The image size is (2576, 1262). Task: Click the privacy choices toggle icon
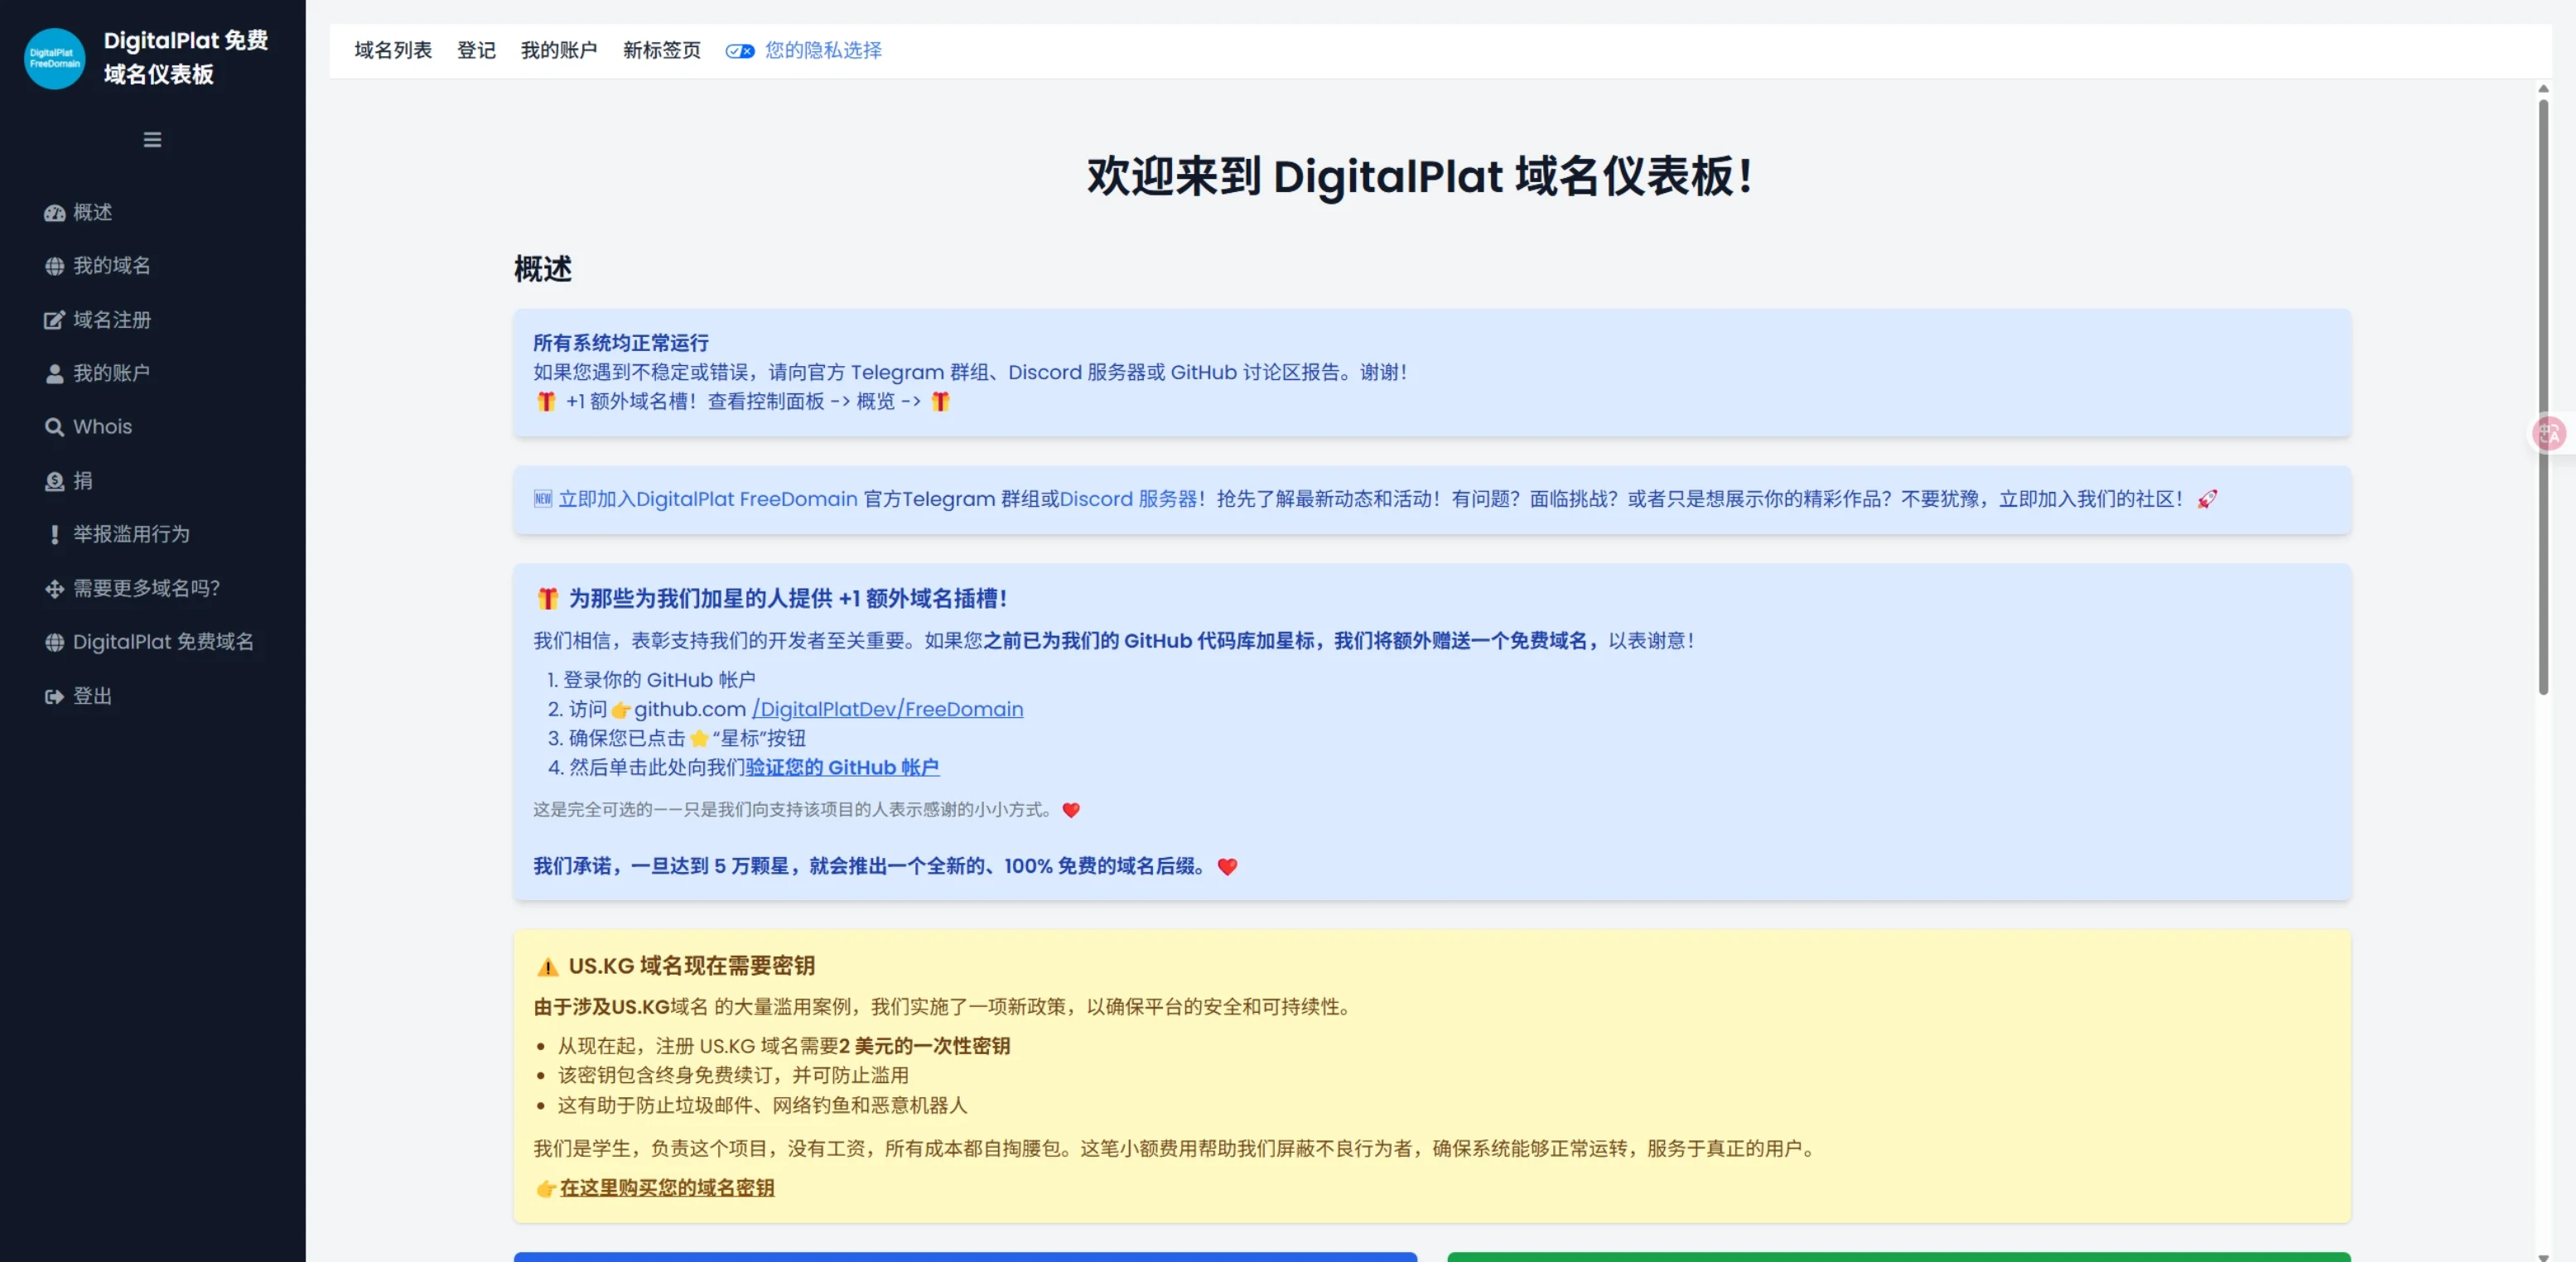point(740,51)
